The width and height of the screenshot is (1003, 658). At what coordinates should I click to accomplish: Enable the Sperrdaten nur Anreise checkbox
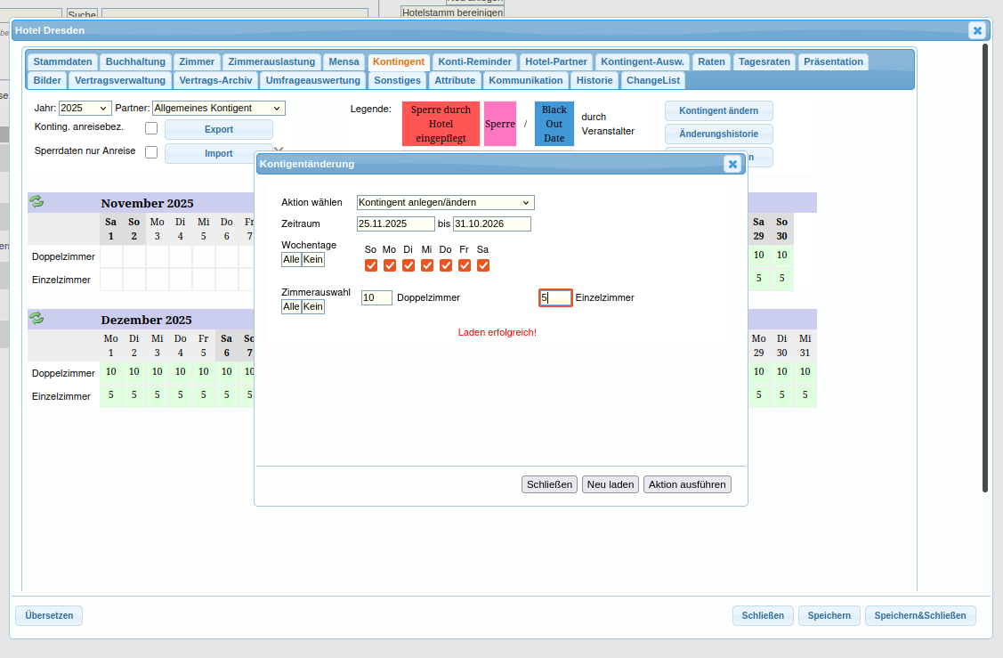151,152
